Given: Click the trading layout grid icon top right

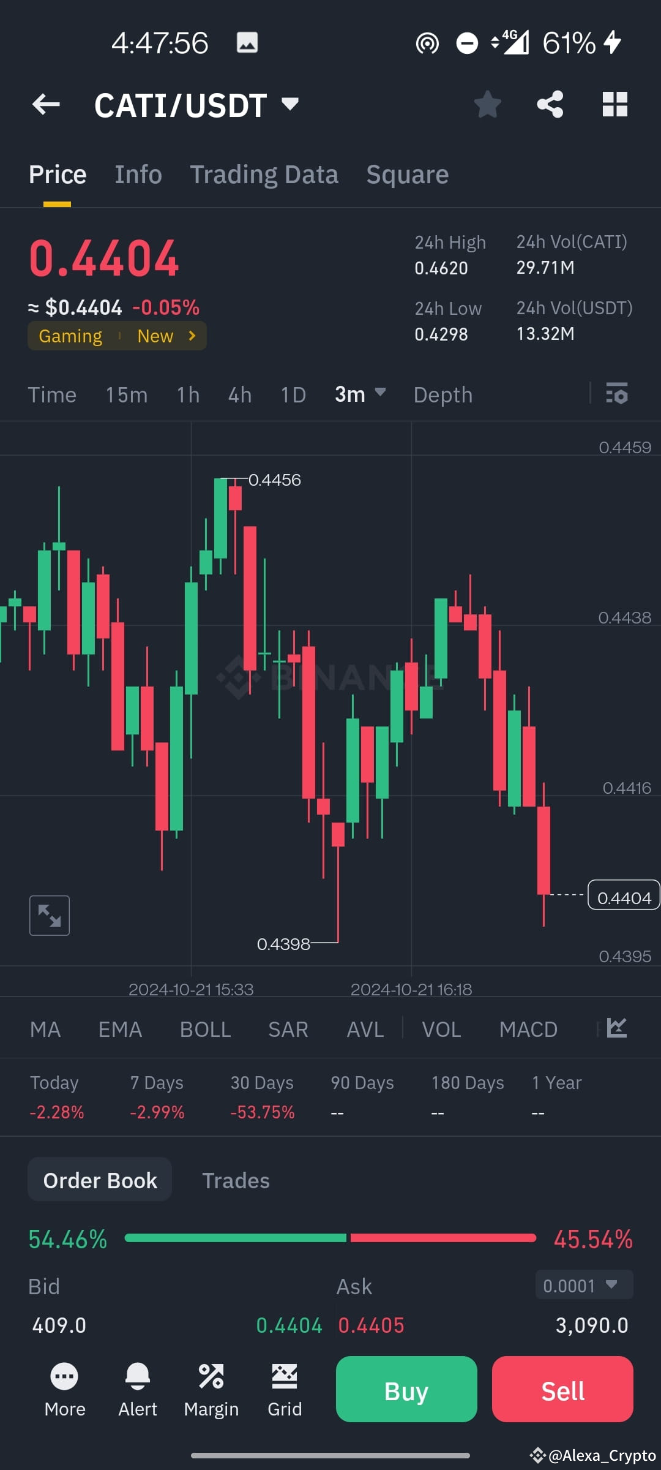Looking at the screenshot, I should 614,104.
